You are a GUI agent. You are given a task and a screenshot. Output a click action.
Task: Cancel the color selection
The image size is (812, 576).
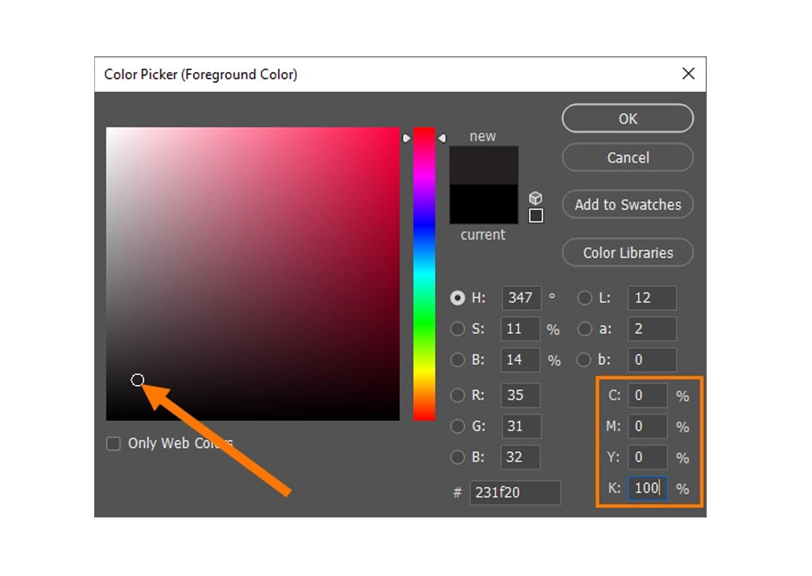tap(627, 158)
